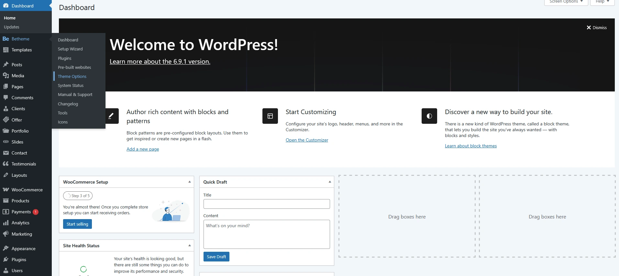Open Tools in Betheme submenu

[x=63, y=113]
